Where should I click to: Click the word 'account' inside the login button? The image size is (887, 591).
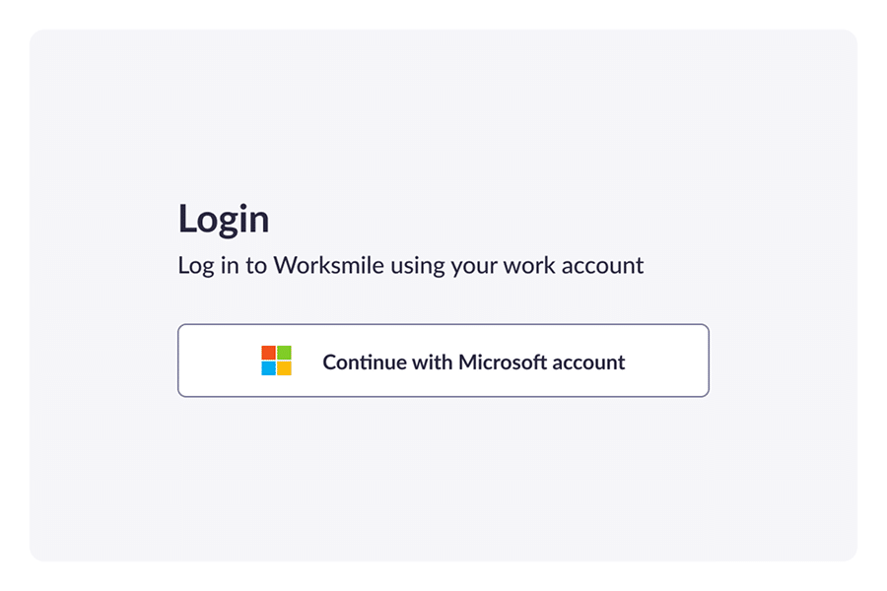click(589, 361)
